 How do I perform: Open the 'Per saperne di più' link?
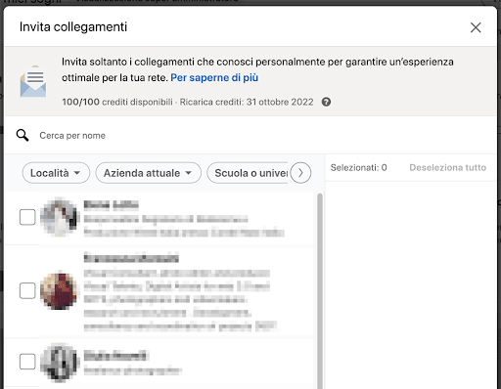point(214,78)
